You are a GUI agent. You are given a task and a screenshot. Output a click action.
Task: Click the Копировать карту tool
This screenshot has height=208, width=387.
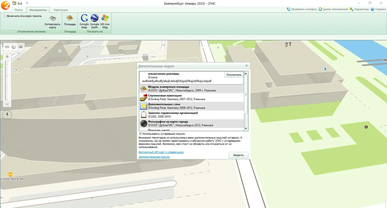(x=53, y=22)
